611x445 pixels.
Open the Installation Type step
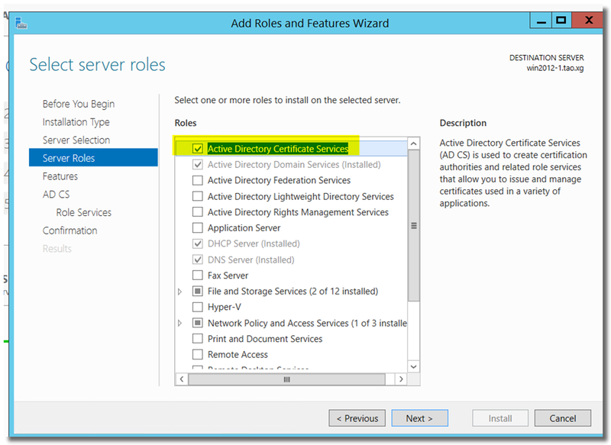pyautogui.click(x=76, y=122)
